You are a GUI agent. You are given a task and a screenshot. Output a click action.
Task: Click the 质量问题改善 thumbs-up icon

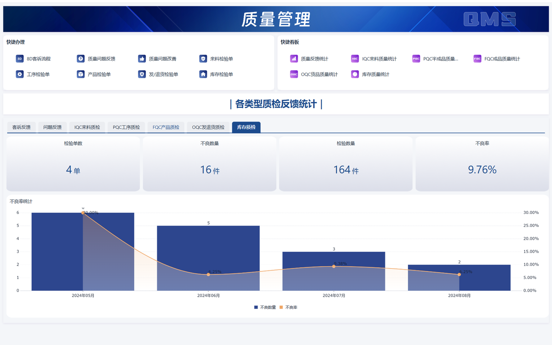point(142,59)
